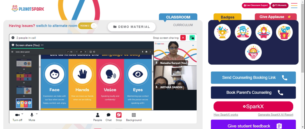This screenshot has height=129, width=305.
Task: Click '2 people in call' text
Action: [x=26, y=38]
